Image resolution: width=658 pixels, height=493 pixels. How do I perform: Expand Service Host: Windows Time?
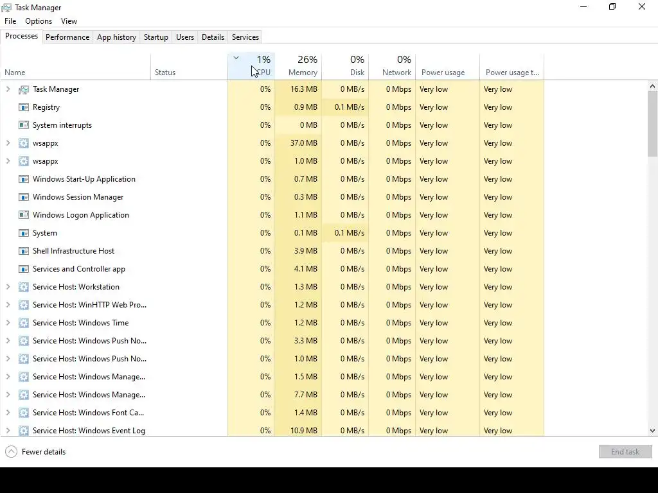click(8, 323)
